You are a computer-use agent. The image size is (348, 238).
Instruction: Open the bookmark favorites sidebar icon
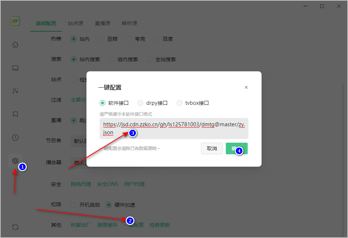click(15, 114)
